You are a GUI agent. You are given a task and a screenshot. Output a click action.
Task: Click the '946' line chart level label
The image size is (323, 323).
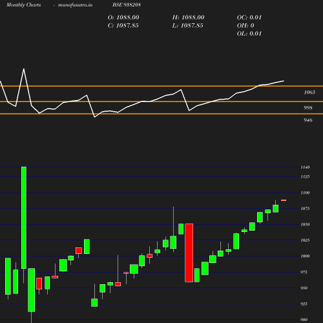tap(308, 120)
